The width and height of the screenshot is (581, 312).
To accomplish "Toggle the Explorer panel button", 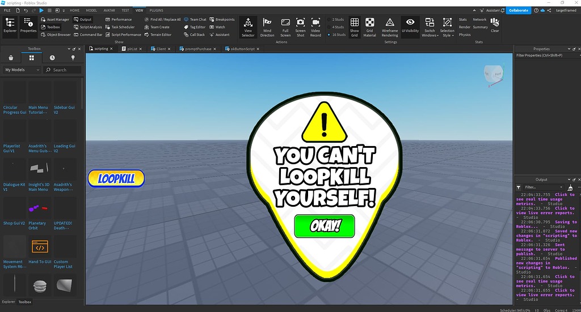I will point(10,25).
